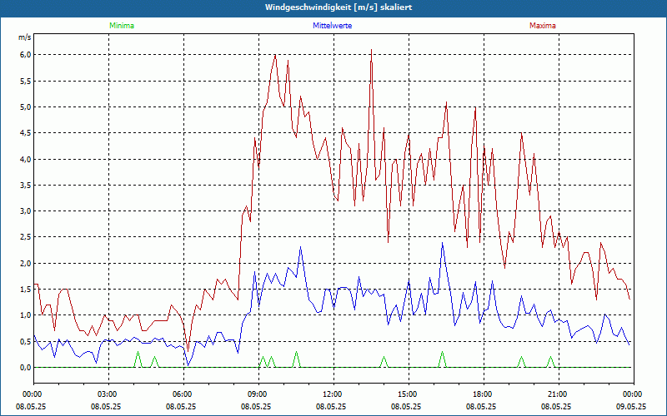Click the '09:00' time label
The image size is (667, 416).
[x=258, y=394]
